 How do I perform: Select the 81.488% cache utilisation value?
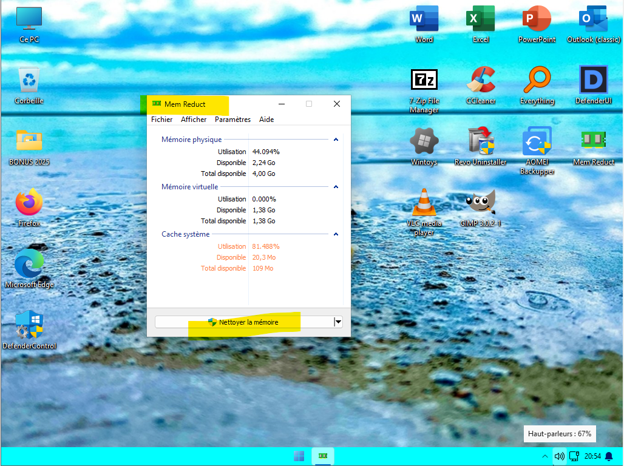[x=266, y=246]
